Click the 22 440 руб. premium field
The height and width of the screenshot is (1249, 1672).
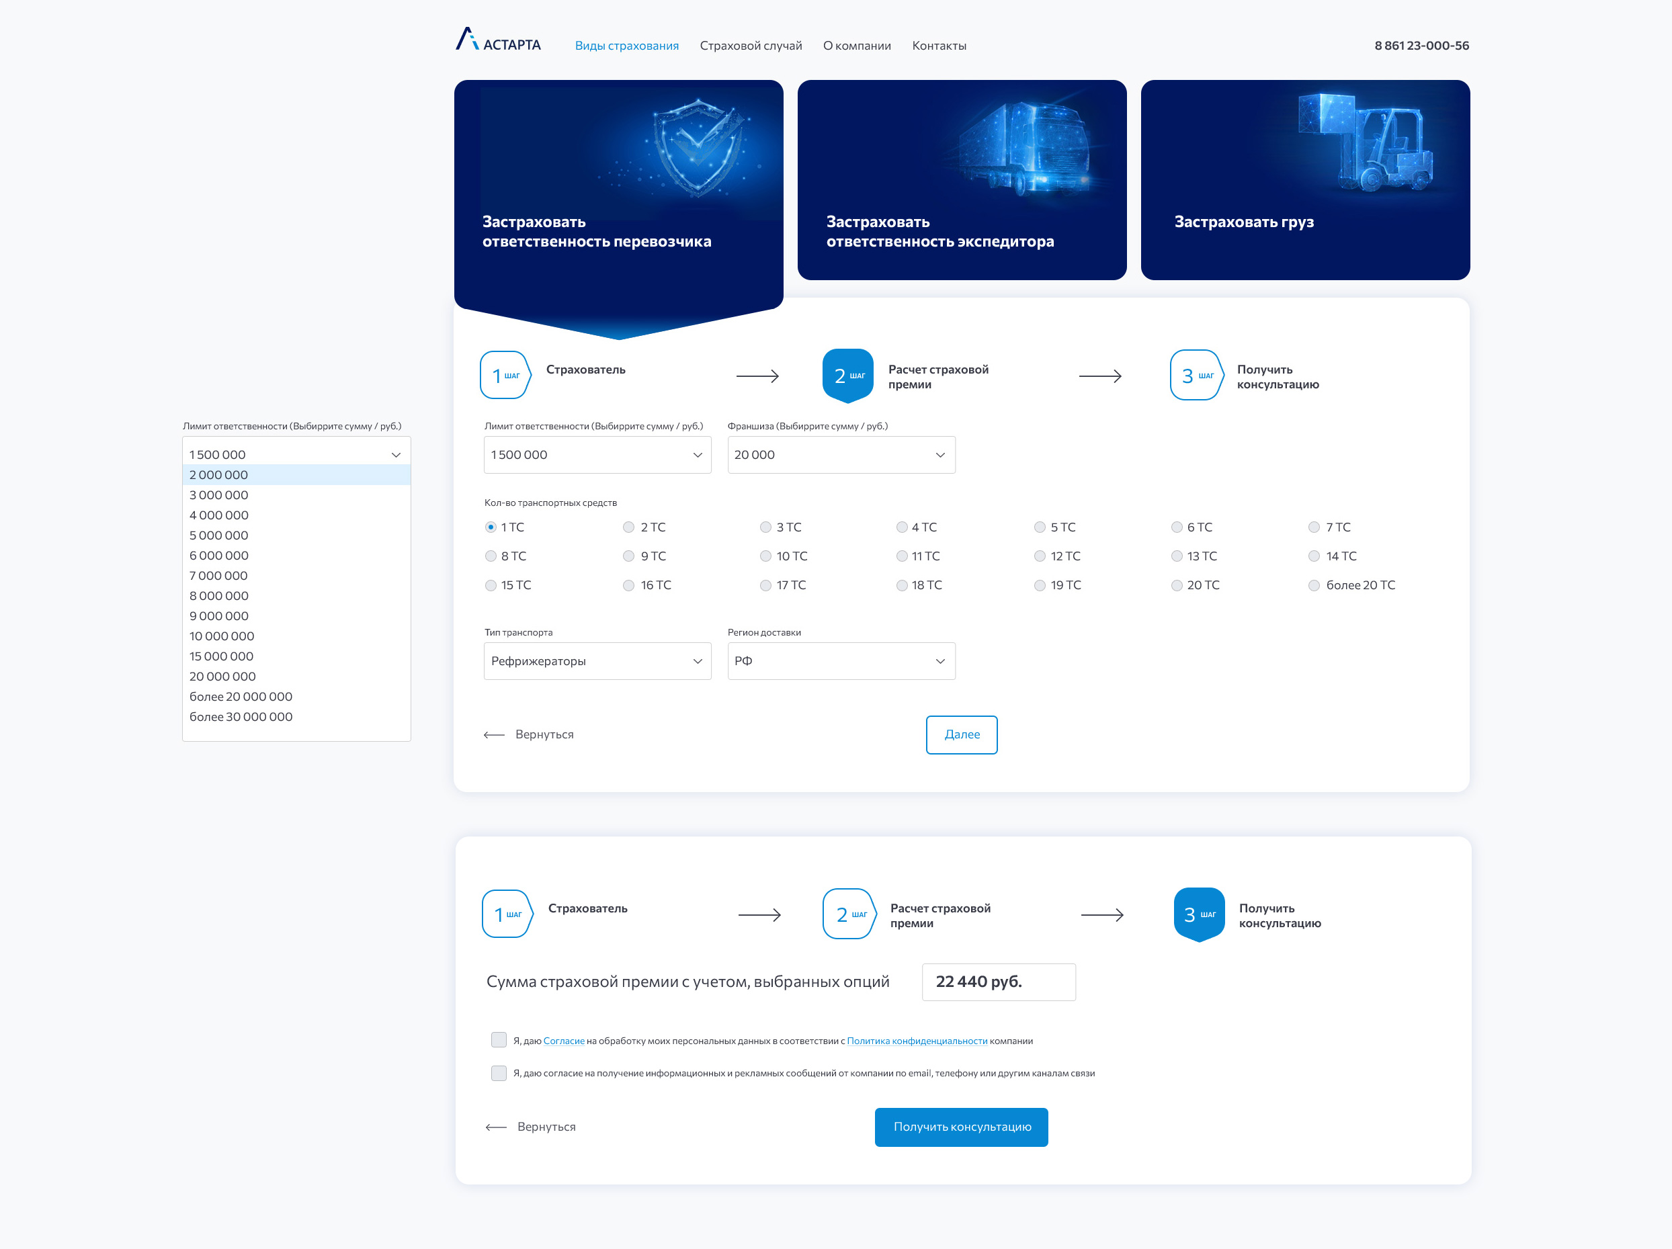pos(999,982)
